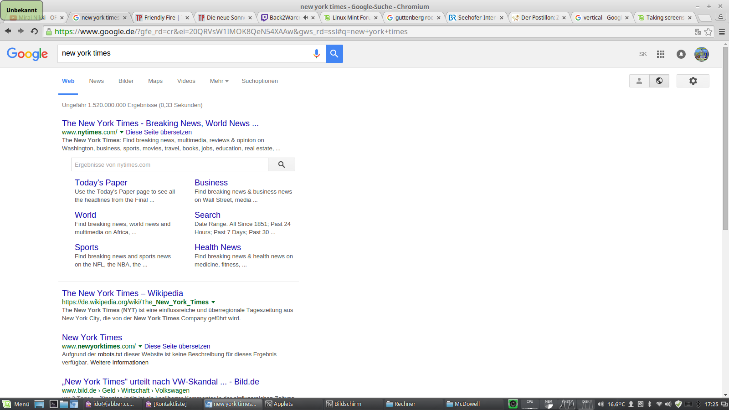729x410 pixels.
Task: Expand newyorktimes.com result options arrow
Action: click(x=140, y=346)
